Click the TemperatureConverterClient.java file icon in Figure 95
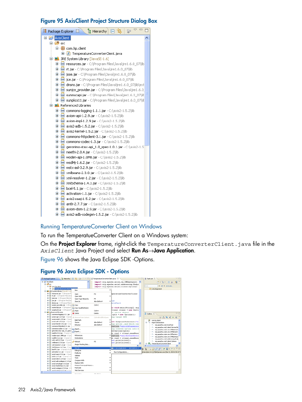 [68, 53]
